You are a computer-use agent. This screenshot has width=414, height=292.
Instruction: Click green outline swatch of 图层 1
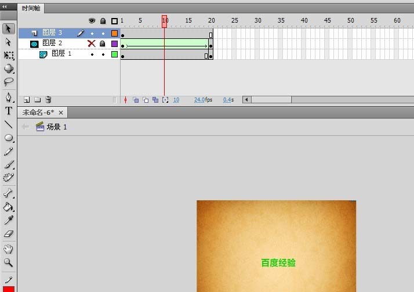click(114, 54)
